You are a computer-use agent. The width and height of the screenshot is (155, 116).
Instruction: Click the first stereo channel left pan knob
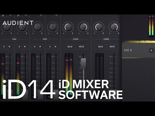tap(68, 27)
